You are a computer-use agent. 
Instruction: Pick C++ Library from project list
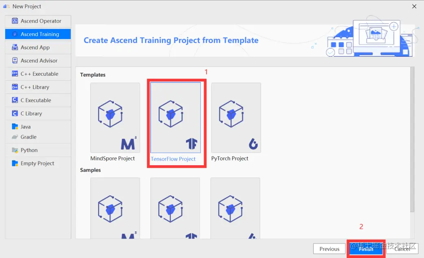[x=38, y=87]
